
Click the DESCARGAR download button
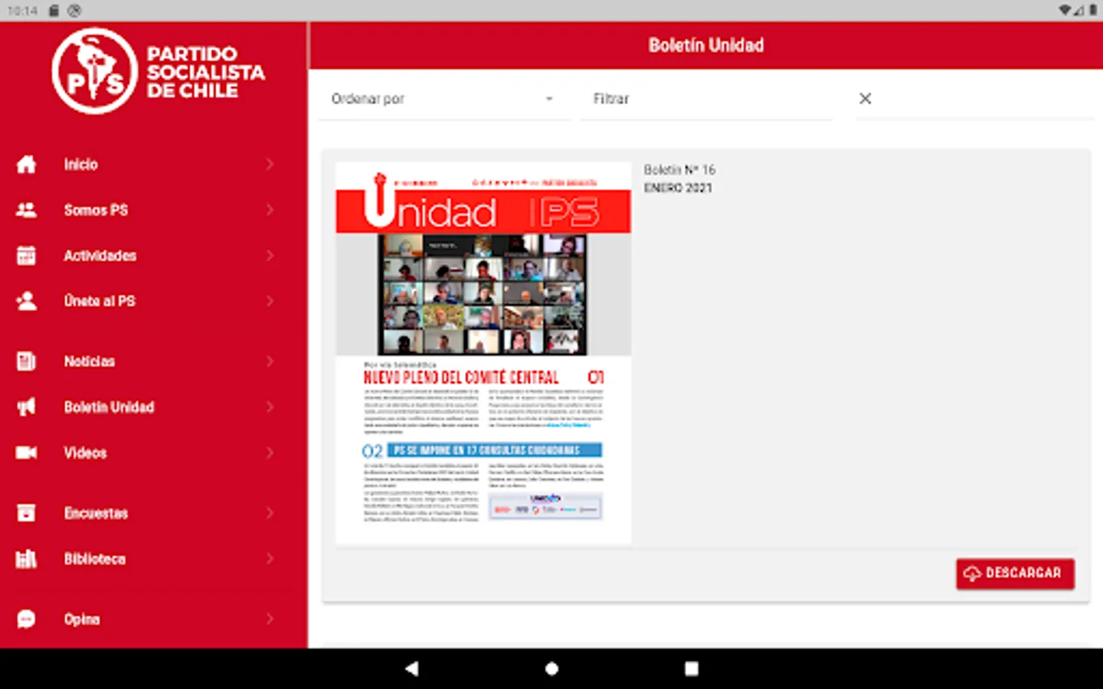1015,573
